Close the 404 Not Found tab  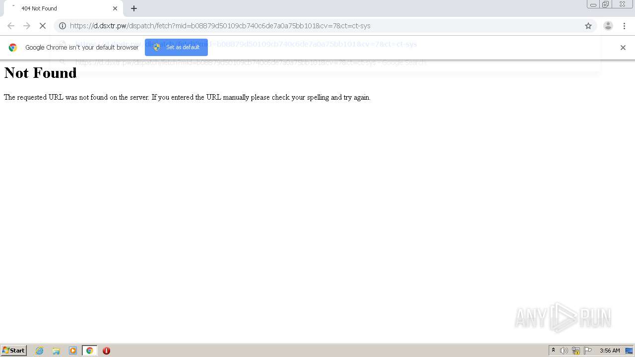[x=115, y=8]
